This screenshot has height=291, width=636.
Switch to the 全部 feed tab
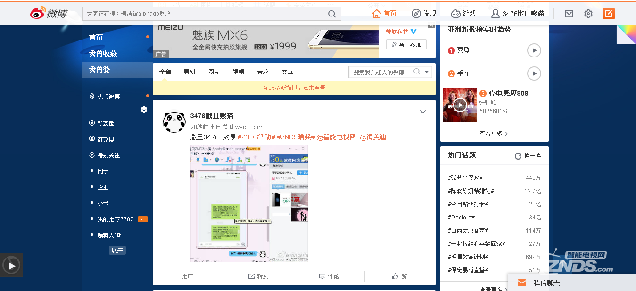click(165, 72)
